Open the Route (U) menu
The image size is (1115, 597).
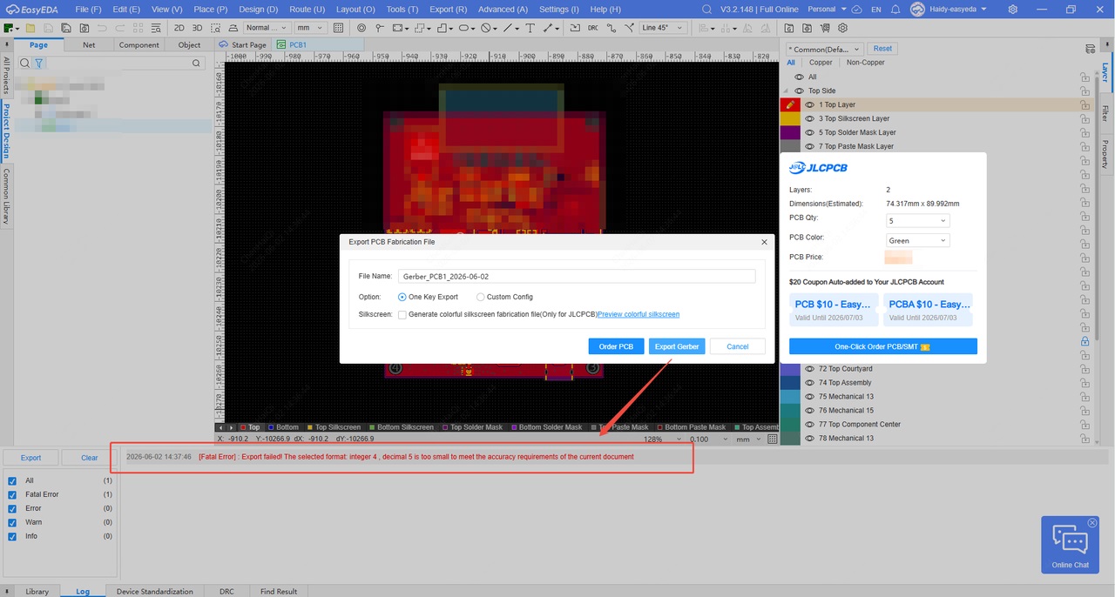point(307,9)
